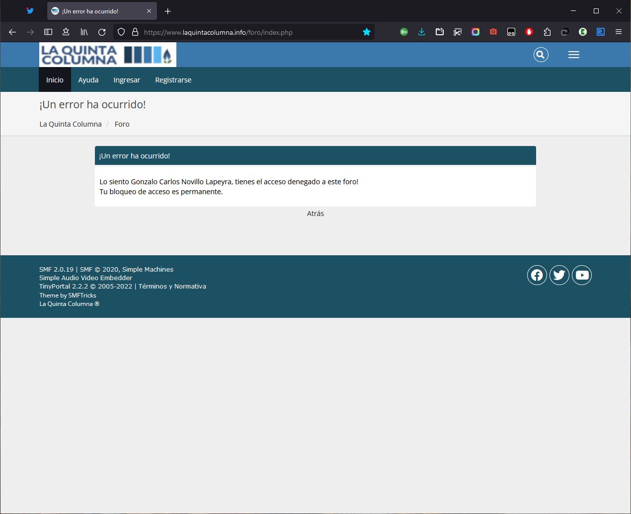Open the YouTube social icon in footer
The height and width of the screenshot is (514, 631).
tap(582, 275)
